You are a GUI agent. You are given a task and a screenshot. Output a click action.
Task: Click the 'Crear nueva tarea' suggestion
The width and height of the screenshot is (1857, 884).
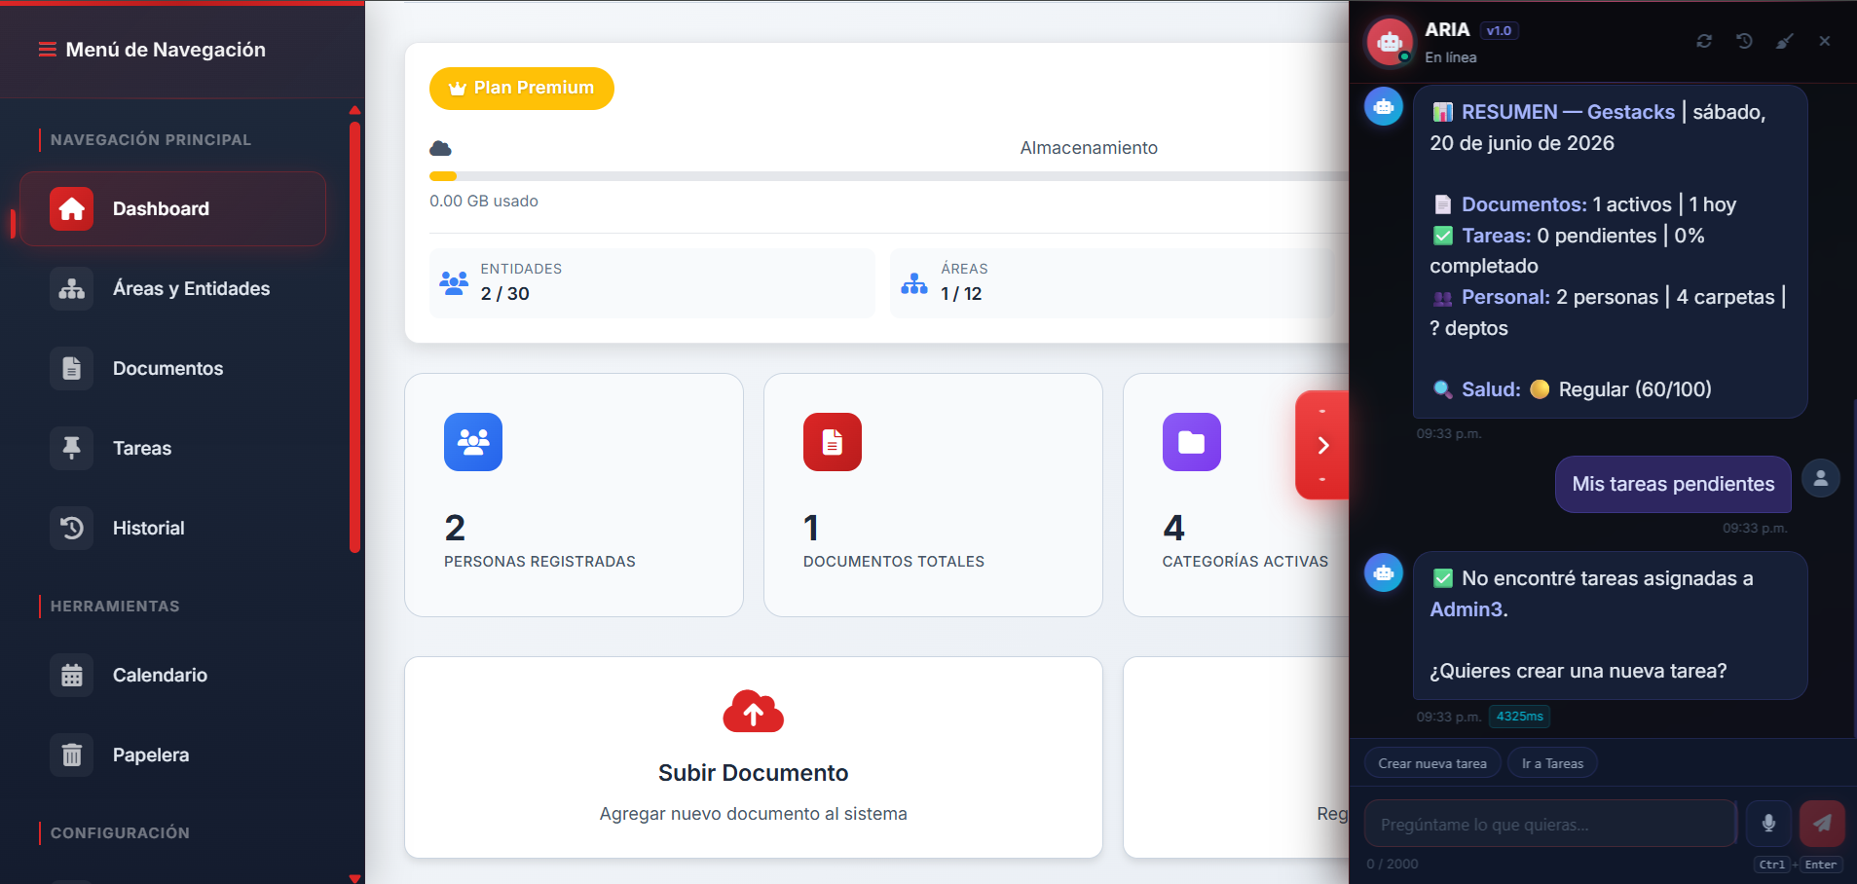point(1432,763)
